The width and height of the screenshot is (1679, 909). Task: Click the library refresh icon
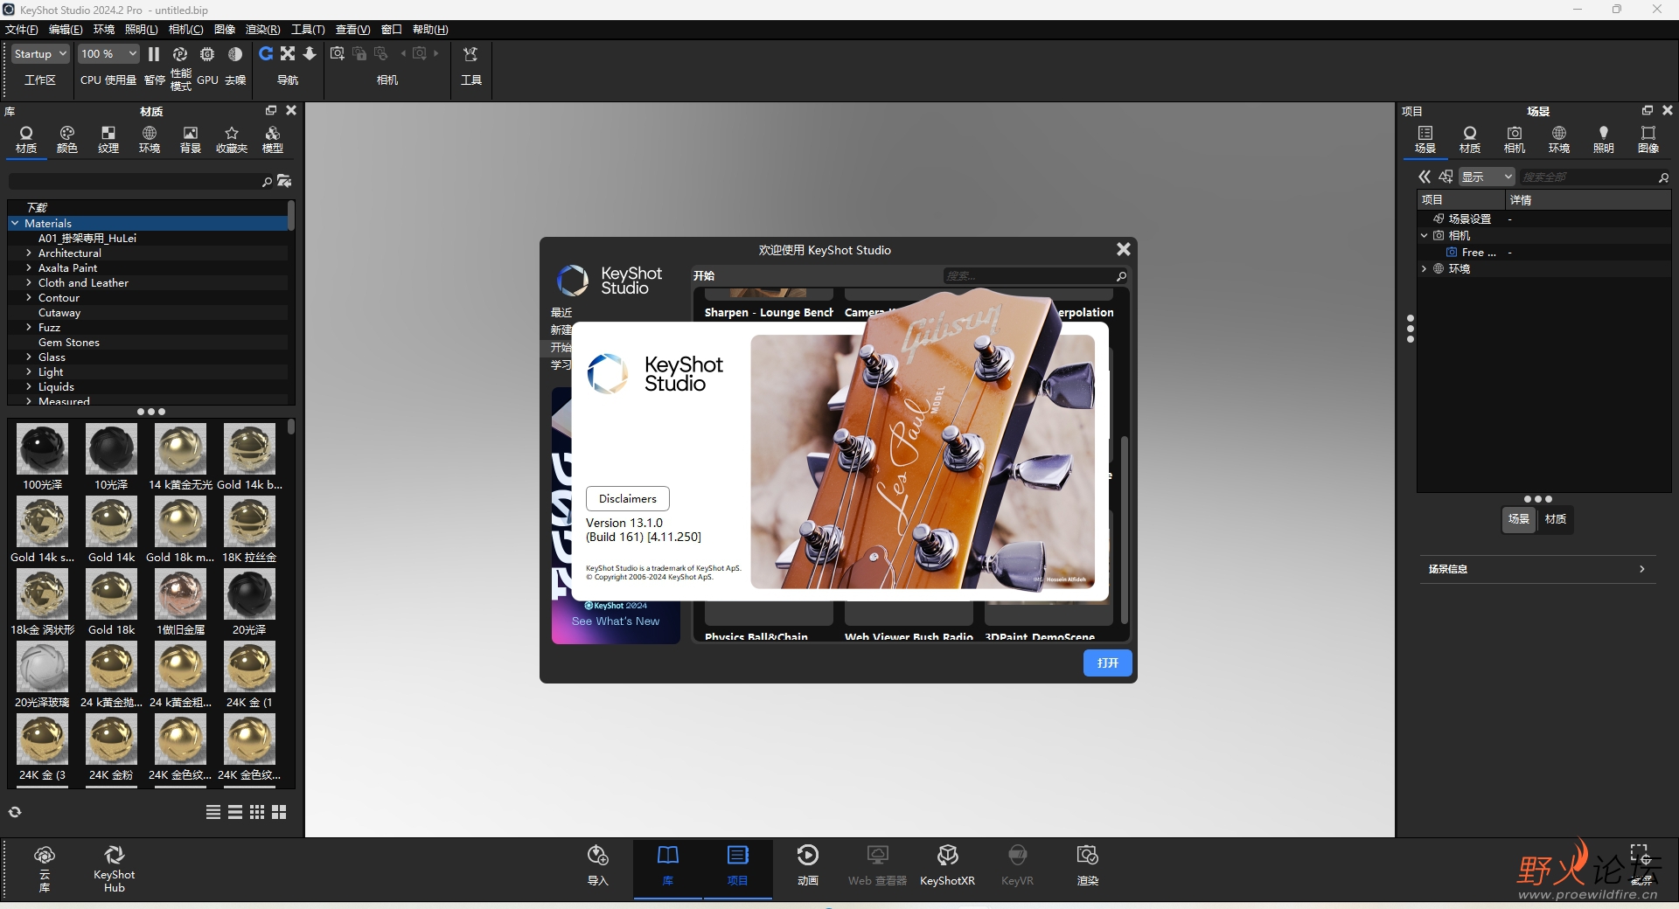[x=15, y=812]
